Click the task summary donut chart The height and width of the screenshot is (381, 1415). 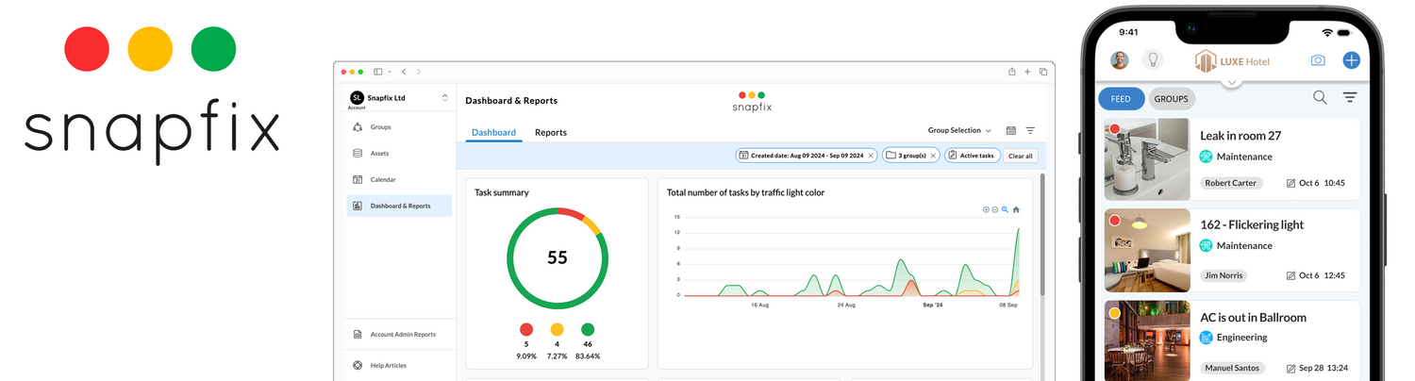coord(558,257)
